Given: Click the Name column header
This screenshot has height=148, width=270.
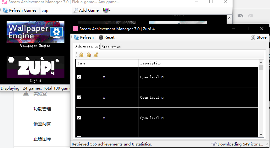Looking at the screenshot, I should click(107, 63).
